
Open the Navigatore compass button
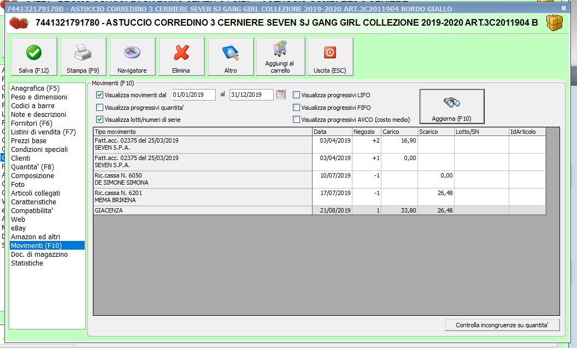click(x=132, y=57)
